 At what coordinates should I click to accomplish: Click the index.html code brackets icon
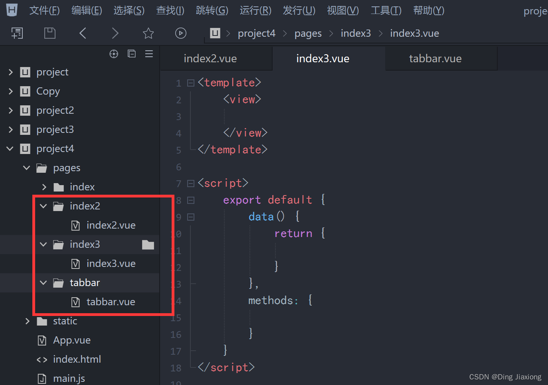(42, 360)
